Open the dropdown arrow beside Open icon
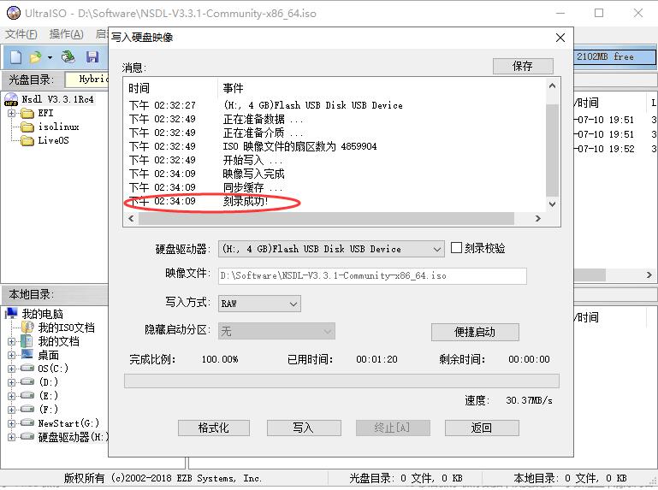This screenshot has height=490, width=658. point(50,57)
